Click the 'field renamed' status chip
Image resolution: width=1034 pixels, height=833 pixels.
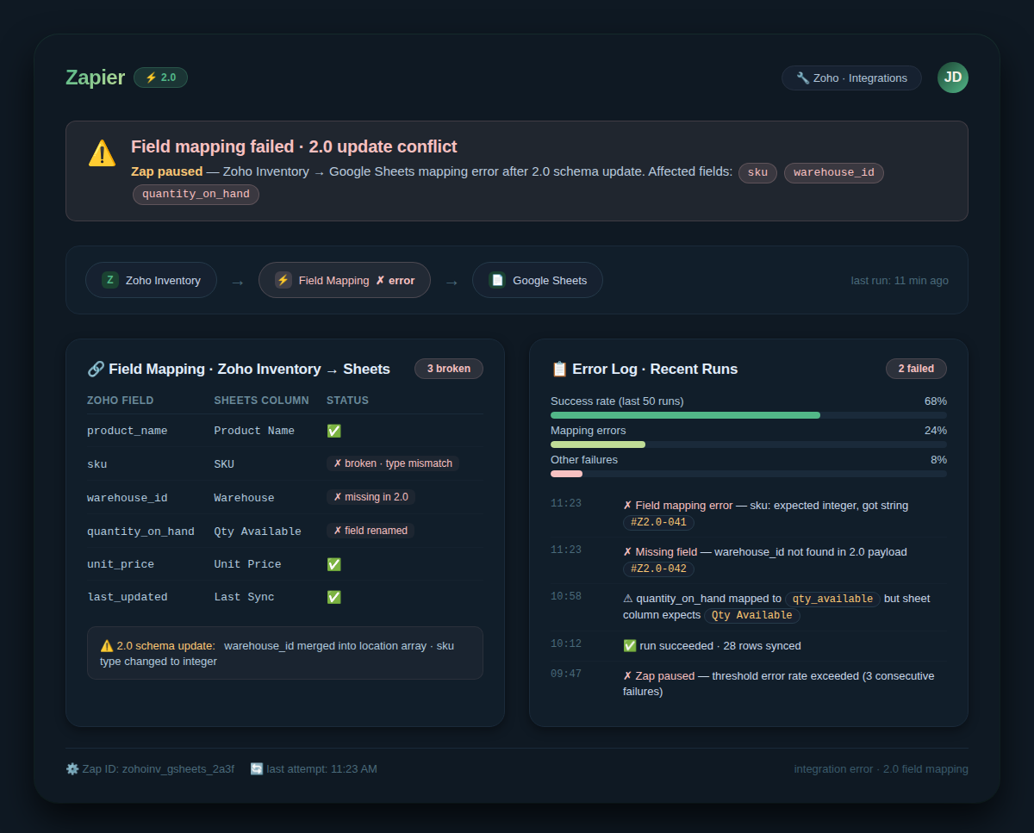click(x=371, y=531)
